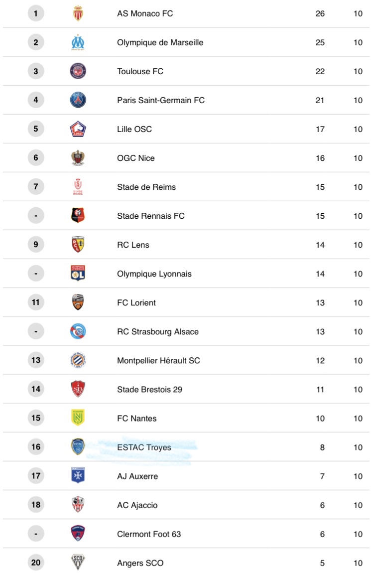This screenshot has height=573, width=373.
Task: Select the RC Lens team name
Action: (x=133, y=245)
